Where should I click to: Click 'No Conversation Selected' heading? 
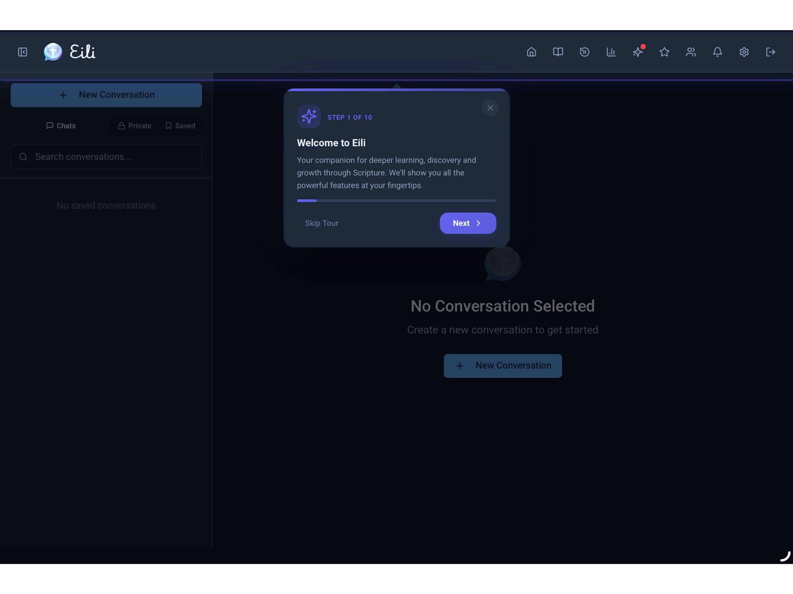point(503,306)
